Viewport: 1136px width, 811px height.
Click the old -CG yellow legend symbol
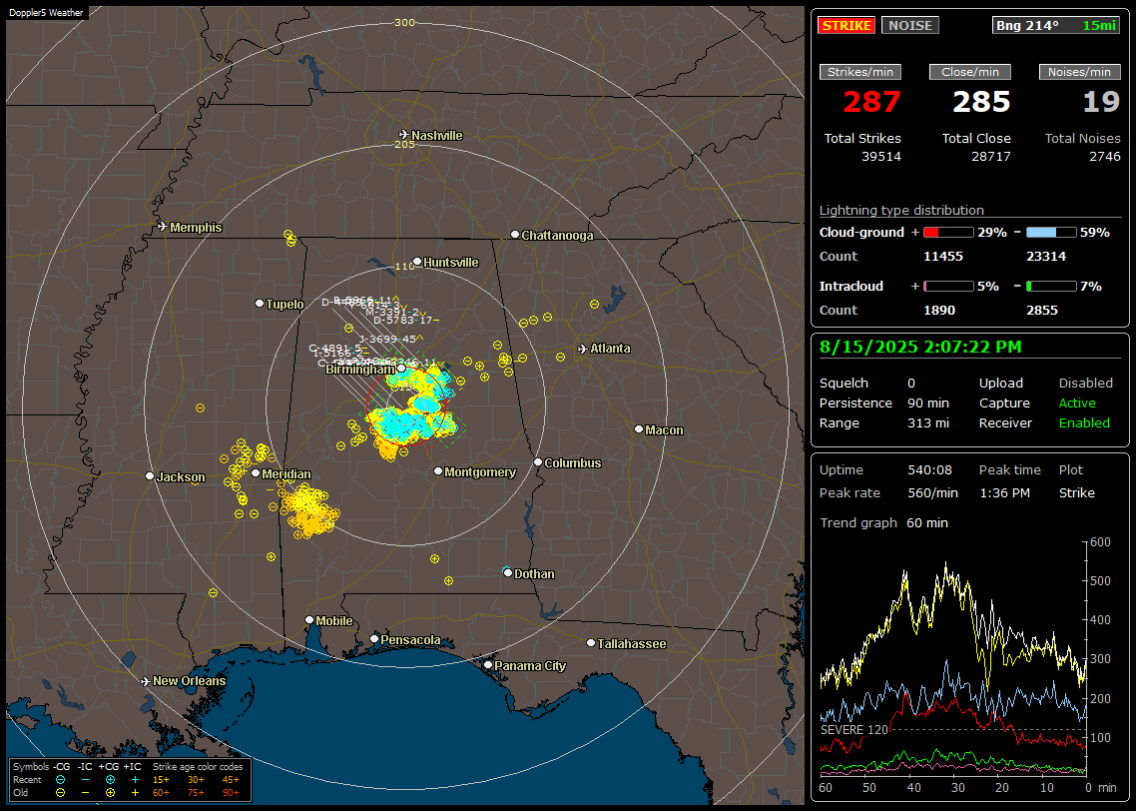tap(60, 793)
